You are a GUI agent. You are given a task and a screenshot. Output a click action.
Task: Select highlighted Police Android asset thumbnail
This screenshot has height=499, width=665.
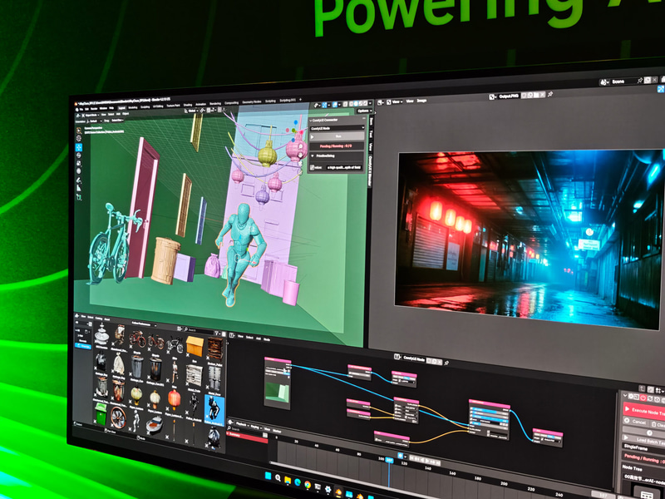point(214,409)
